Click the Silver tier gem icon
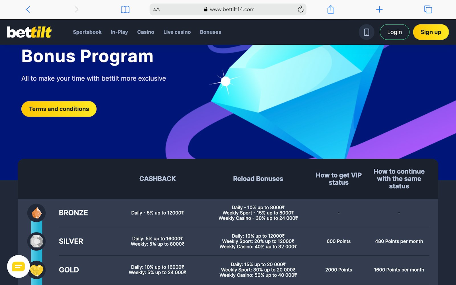 (36, 241)
